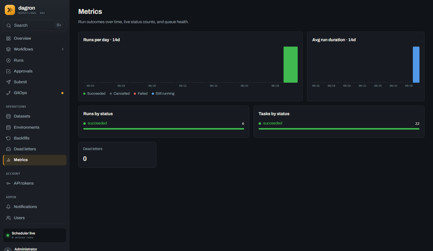This screenshot has height=251, width=433.
Task: Click the Workflows layers icon
Action: coord(8,49)
